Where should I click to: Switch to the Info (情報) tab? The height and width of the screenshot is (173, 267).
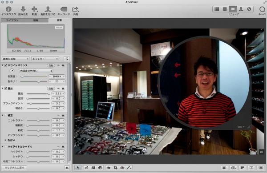(36, 20)
